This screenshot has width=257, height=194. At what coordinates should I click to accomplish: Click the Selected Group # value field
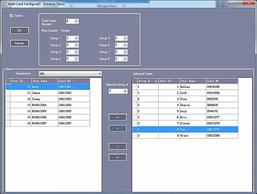tap(116, 91)
